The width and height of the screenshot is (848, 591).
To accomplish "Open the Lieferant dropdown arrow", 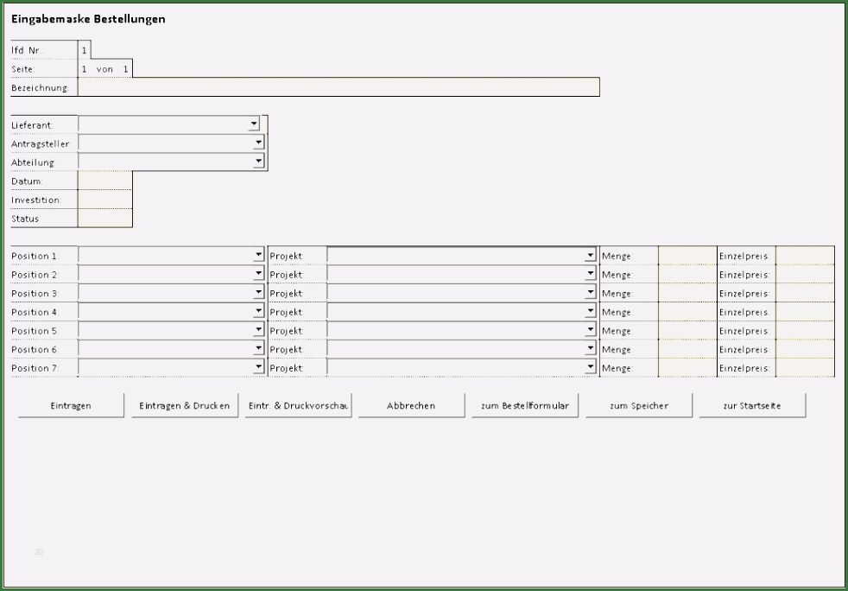I will 254,124.
